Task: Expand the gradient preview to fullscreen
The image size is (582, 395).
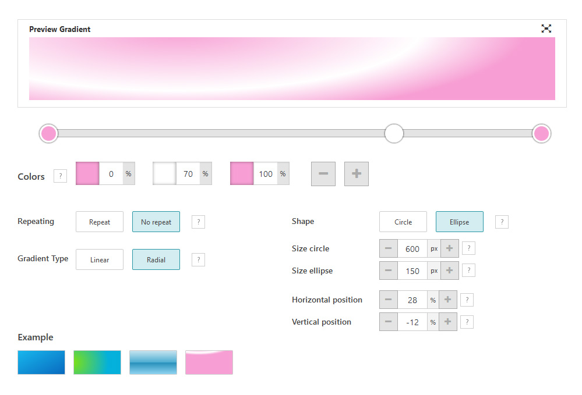Action: (x=546, y=29)
